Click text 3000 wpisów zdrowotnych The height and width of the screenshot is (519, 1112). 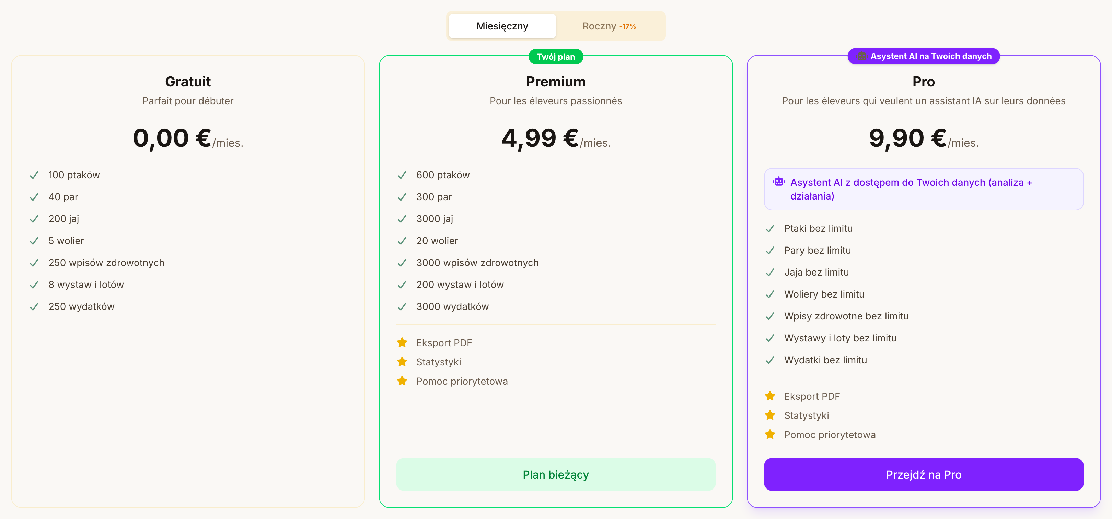477,263
